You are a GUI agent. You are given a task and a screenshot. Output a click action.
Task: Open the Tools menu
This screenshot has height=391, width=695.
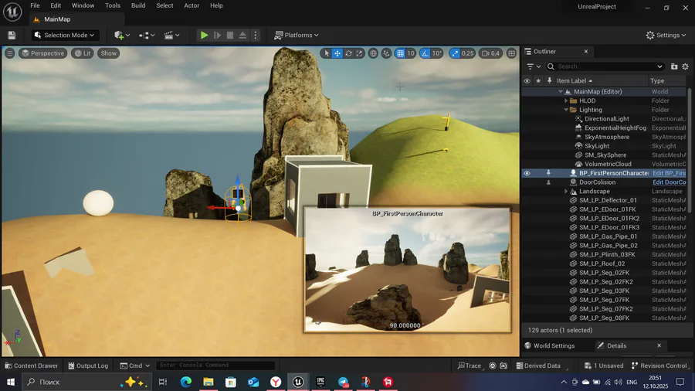[113, 5]
